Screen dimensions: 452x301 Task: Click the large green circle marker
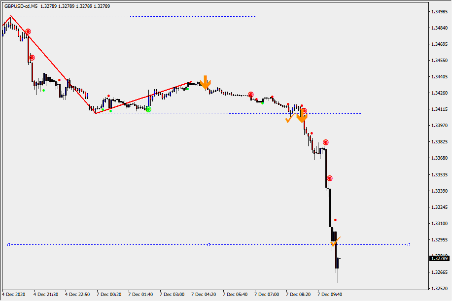point(148,109)
